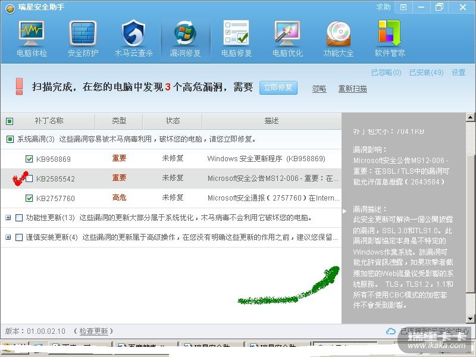The image size is (476, 357).
Task: Click the 高危 type of KB2757760
Action: [x=119, y=198]
